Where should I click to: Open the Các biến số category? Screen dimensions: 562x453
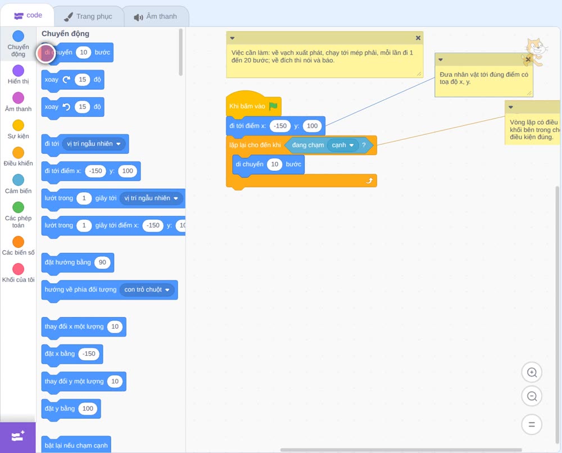pos(19,246)
